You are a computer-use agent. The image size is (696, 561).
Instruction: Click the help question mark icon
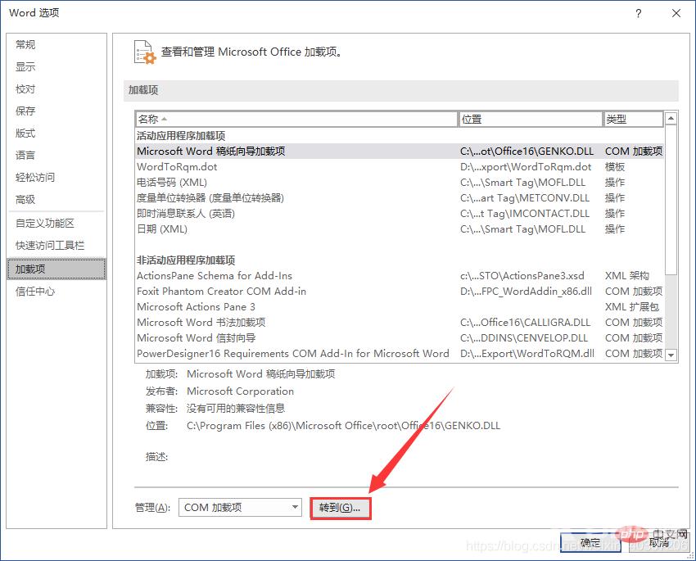(638, 13)
